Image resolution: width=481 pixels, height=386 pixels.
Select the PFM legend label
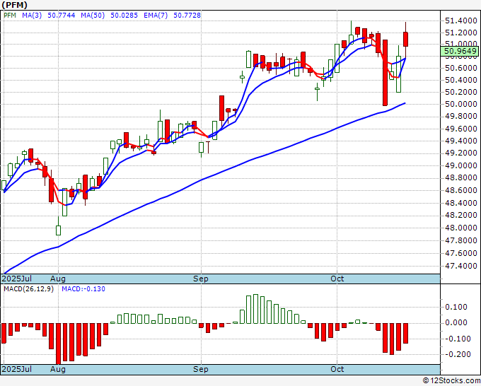10,15
